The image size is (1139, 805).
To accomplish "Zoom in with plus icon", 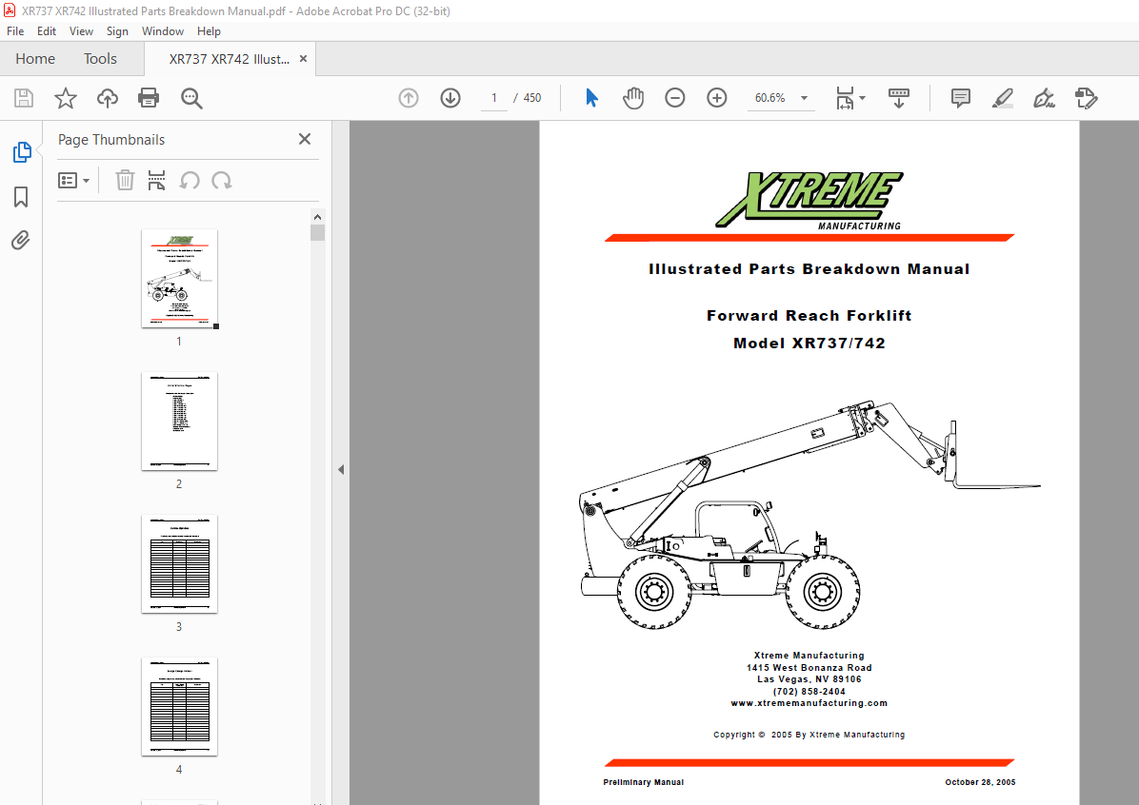I will 717,98.
